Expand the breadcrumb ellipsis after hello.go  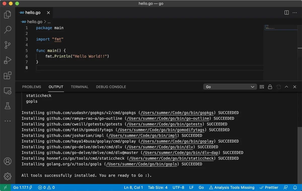(x=49, y=22)
